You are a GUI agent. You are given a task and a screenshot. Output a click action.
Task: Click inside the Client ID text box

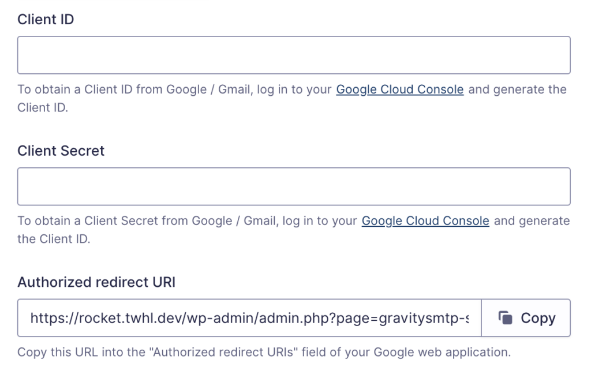(x=295, y=54)
